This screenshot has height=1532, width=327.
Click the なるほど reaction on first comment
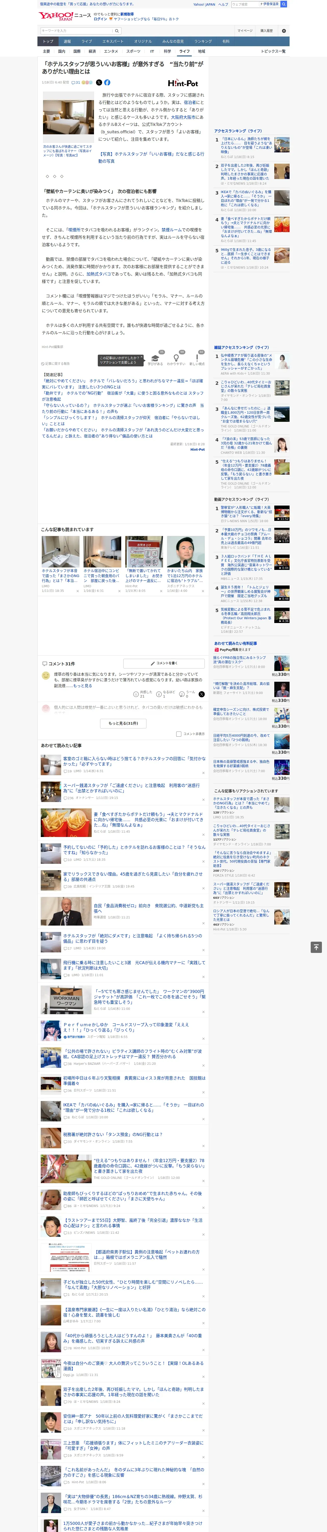coord(166,694)
